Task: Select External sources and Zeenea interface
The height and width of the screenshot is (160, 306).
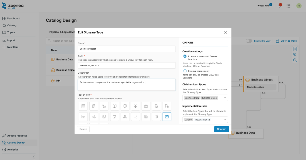Action: pyautogui.click(x=185, y=56)
